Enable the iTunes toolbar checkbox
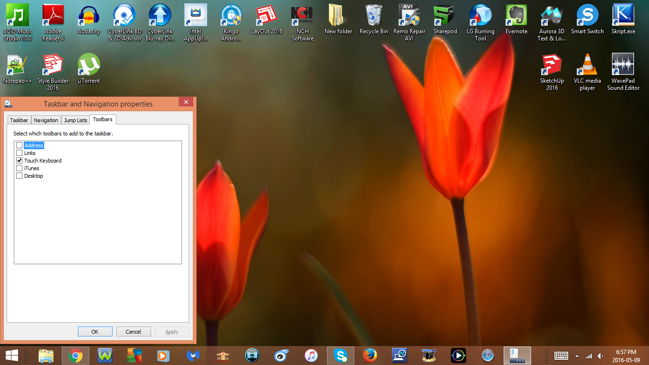The height and width of the screenshot is (365, 649). pos(19,168)
